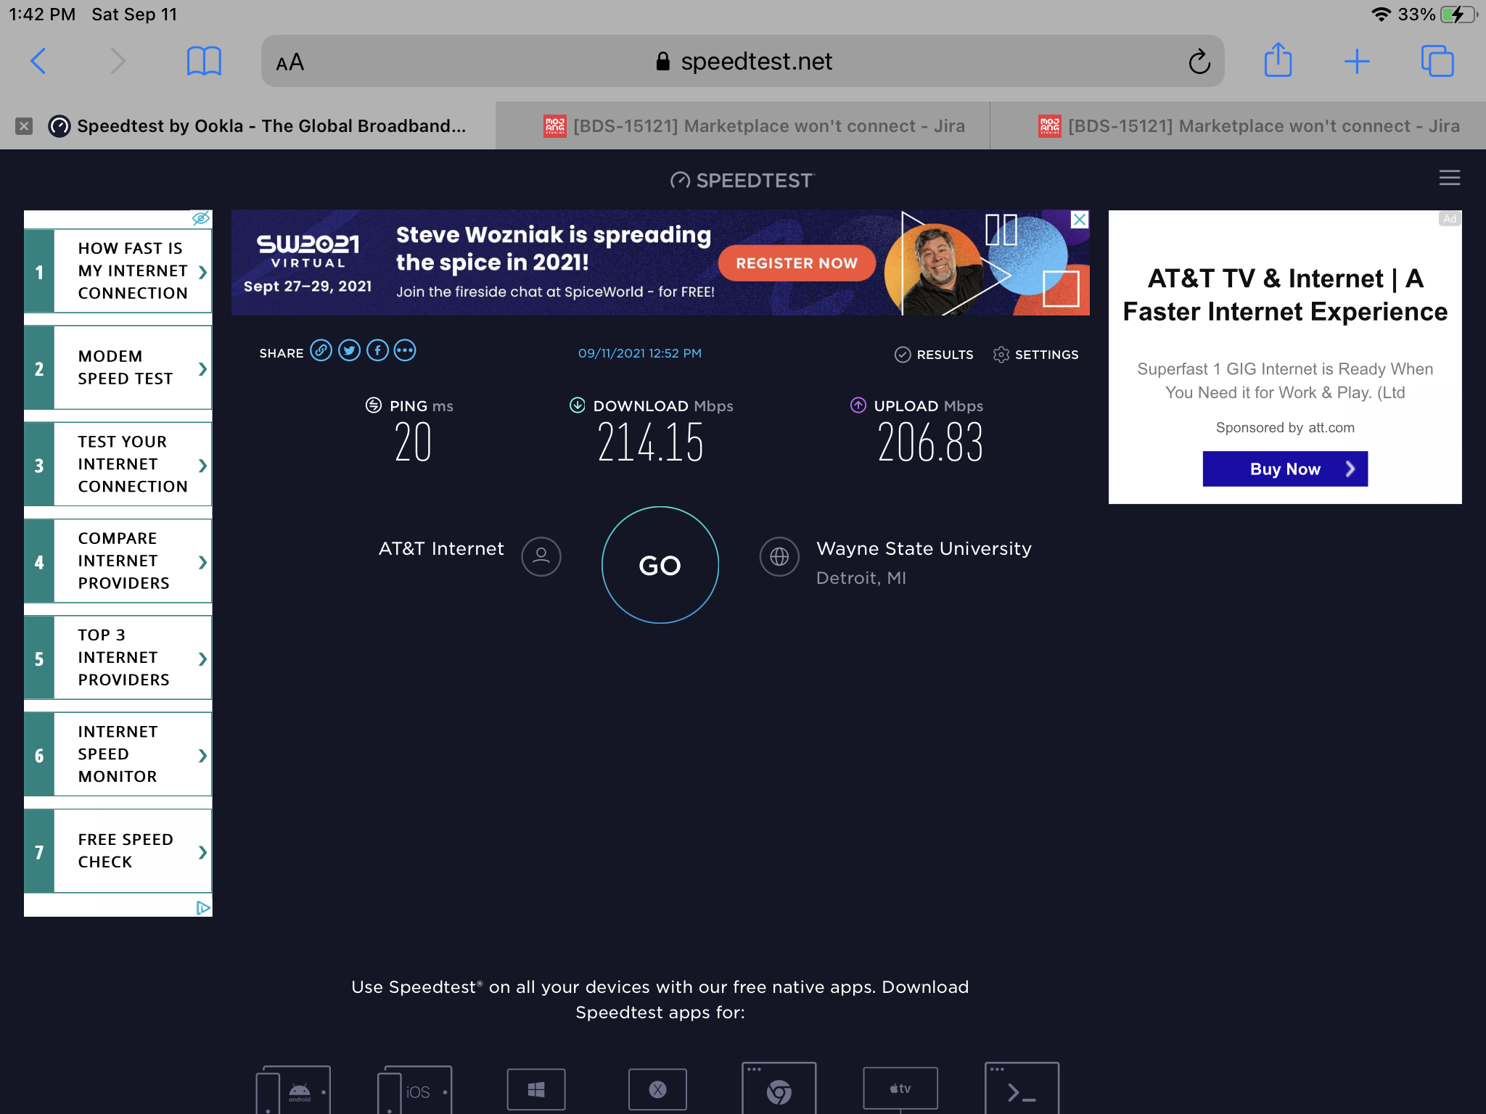Click Buy Now in the AT&T ad

[x=1285, y=469]
